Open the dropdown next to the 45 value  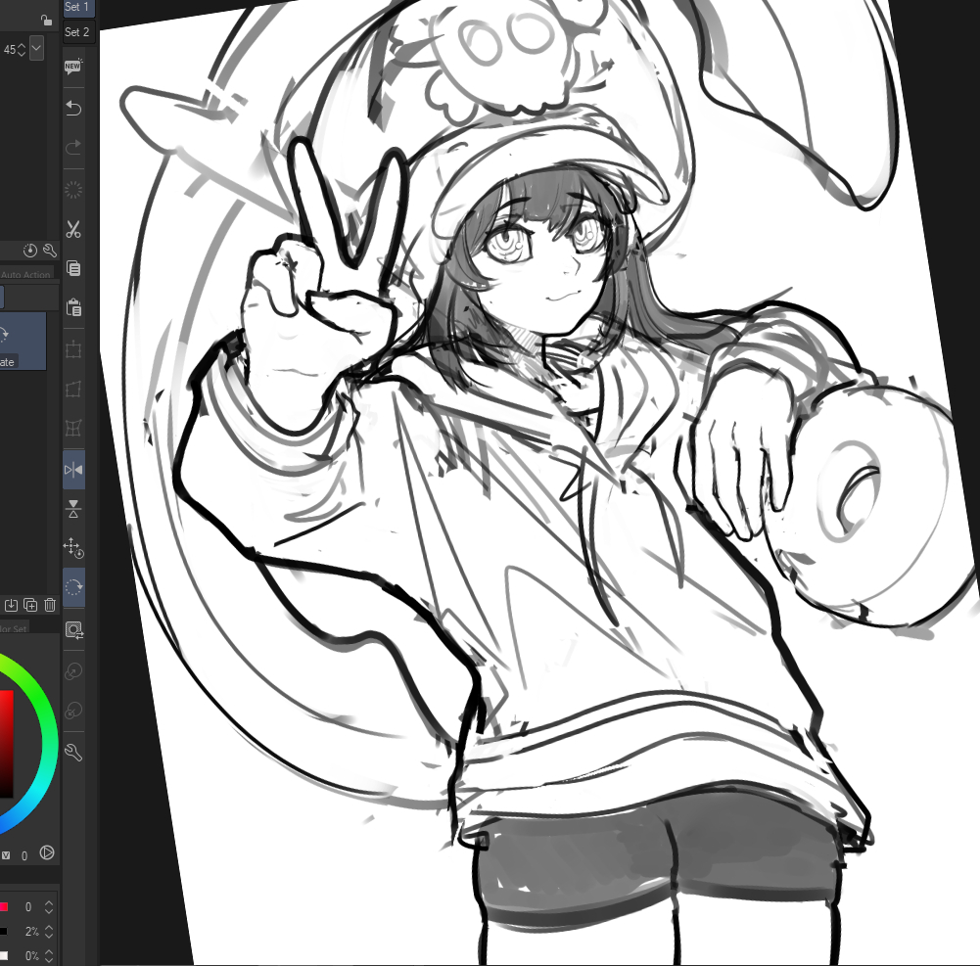pos(37,48)
